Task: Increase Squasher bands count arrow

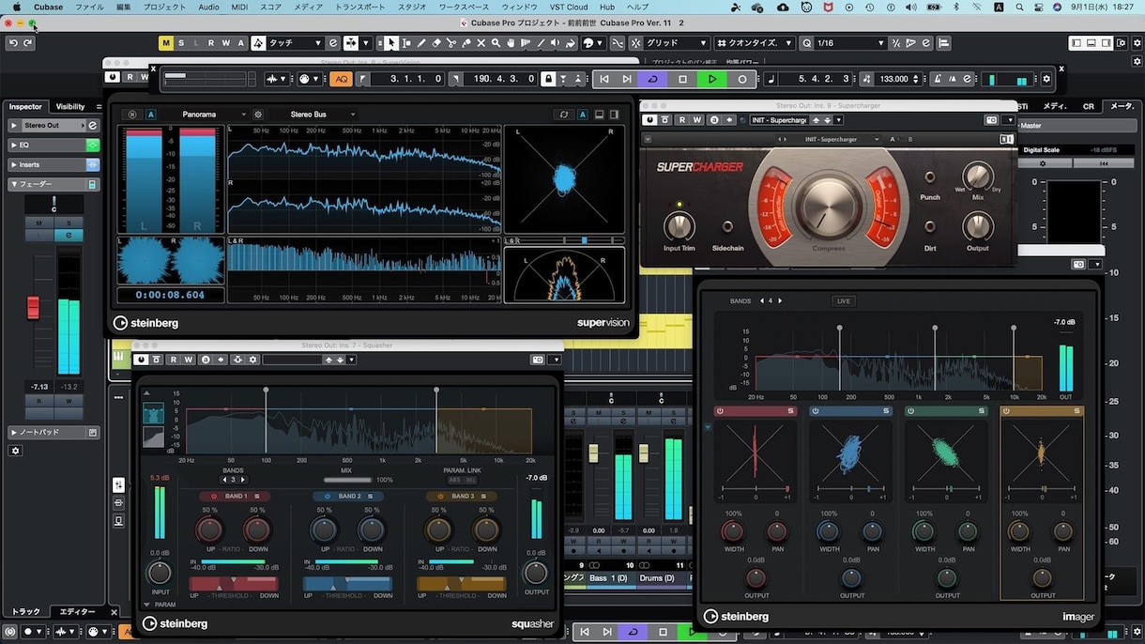Action: [243, 480]
